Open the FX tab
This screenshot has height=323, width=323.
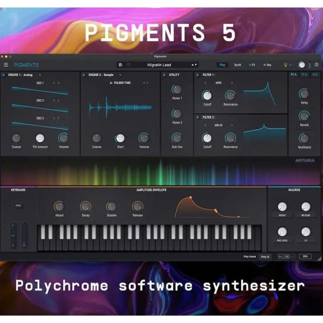coord(252,65)
